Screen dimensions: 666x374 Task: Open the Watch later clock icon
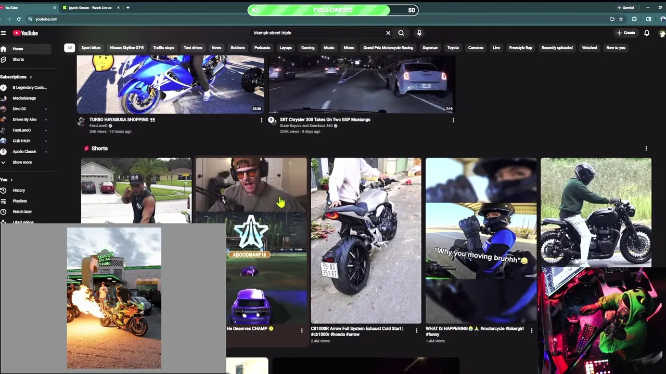(x=3, y=211)
